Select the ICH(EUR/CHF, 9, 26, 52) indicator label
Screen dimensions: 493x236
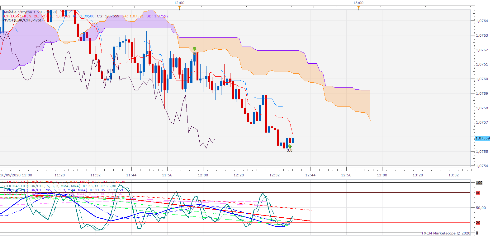(x=25, y=16)
